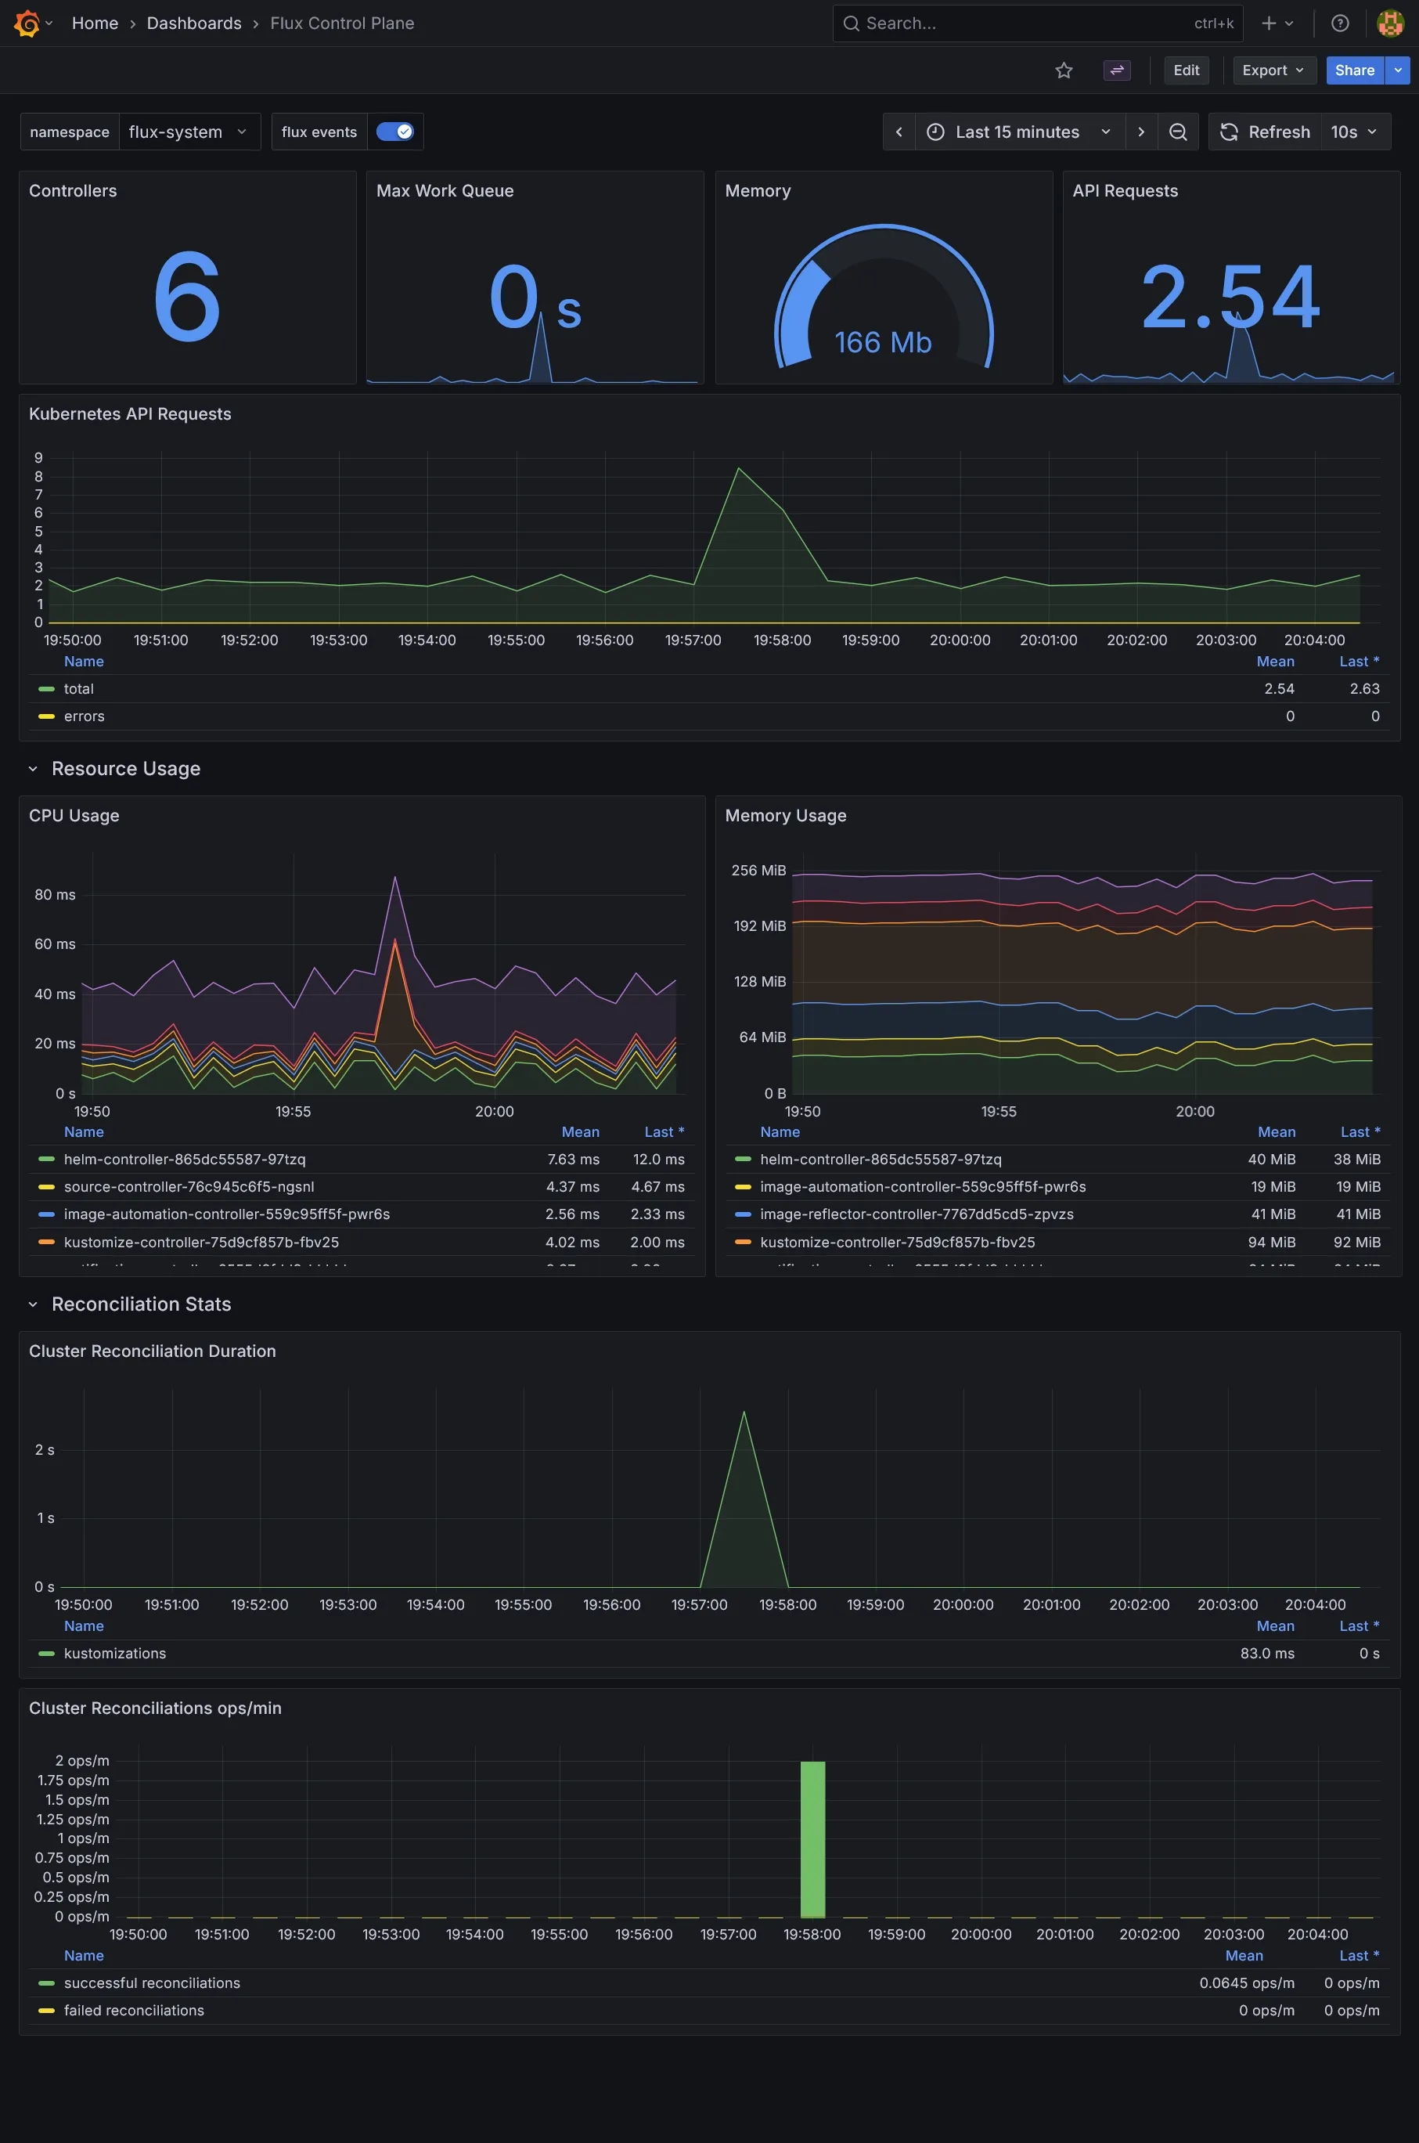1419x2143 pixels.
Task: Disable the flux events toggle
Action: point(395,132)
